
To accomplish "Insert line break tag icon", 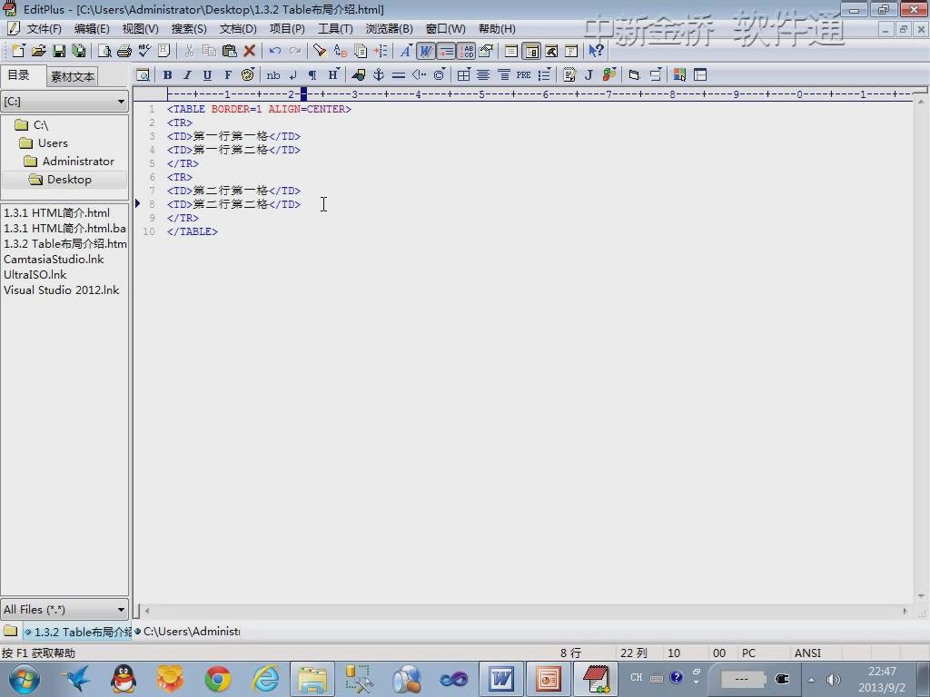I will pyautogui.click(x=293, y=75).
